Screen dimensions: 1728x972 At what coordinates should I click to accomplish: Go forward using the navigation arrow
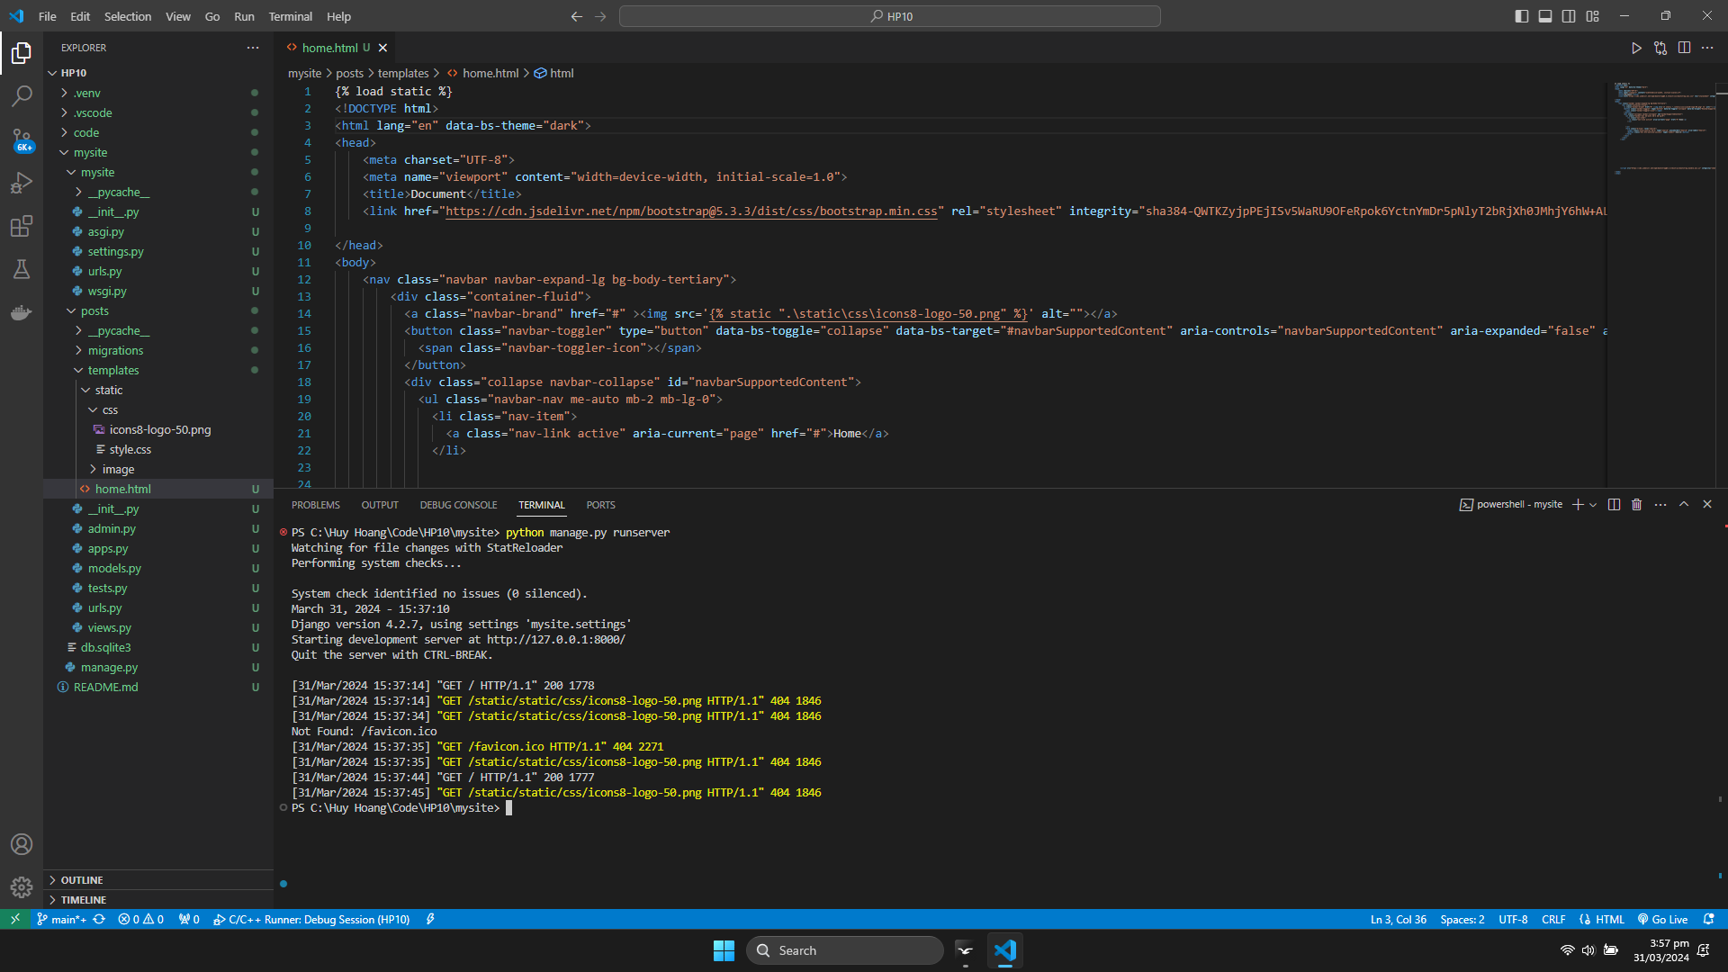coord(600,16)
